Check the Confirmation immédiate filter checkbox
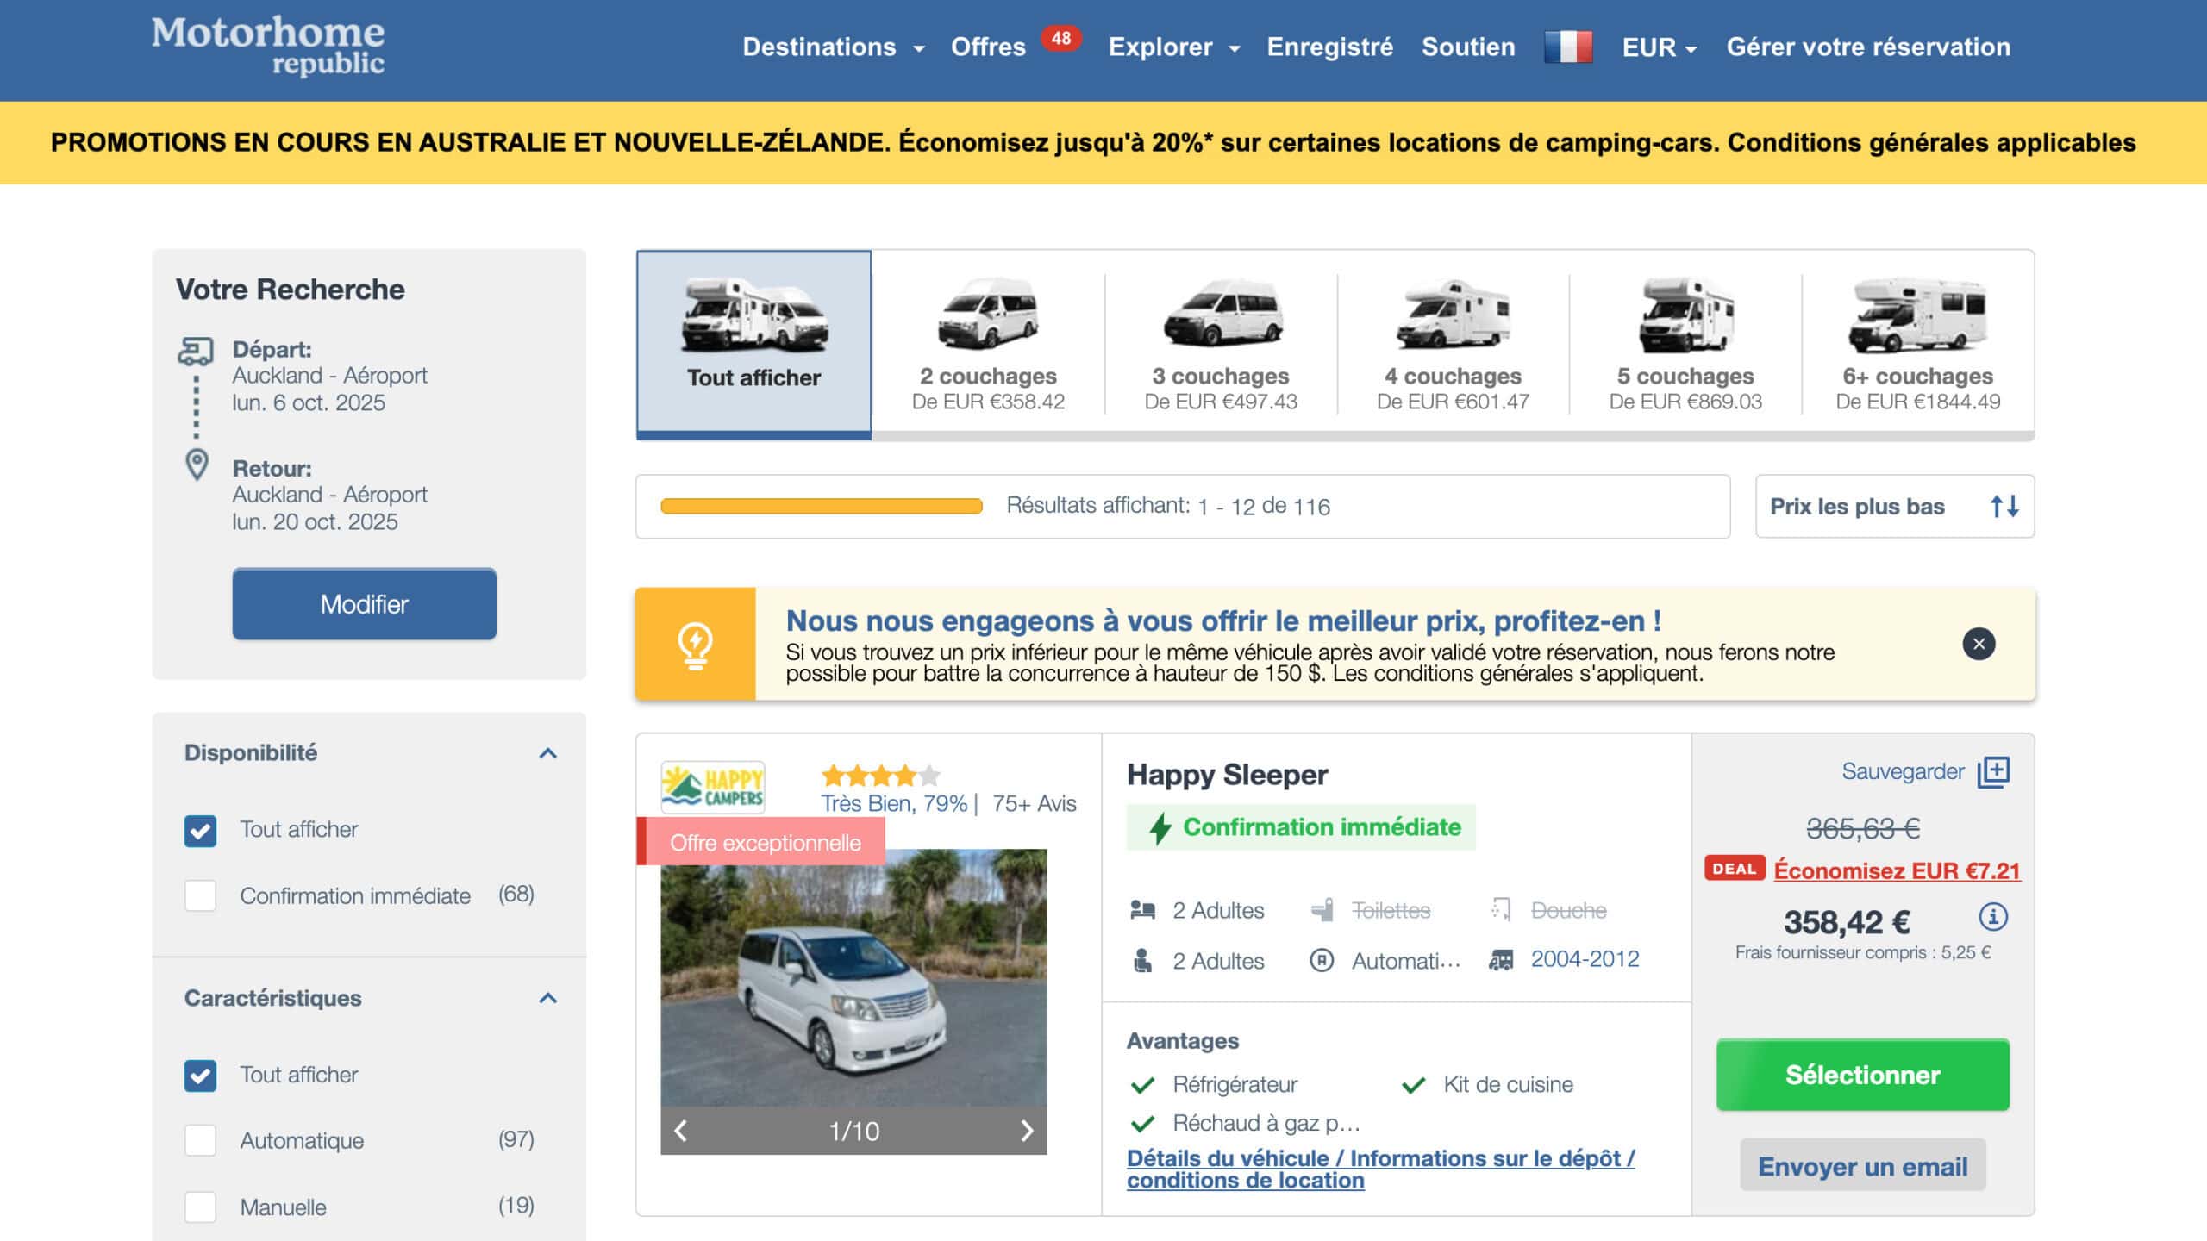Image resolution: width=2207 pixels, height=1241 pixels. point(200,895)
